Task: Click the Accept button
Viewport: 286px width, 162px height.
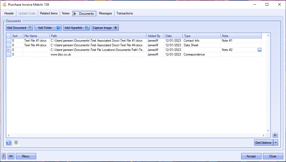Action: 251,156
